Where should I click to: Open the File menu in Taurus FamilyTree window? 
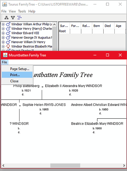[x=4, y=11]
